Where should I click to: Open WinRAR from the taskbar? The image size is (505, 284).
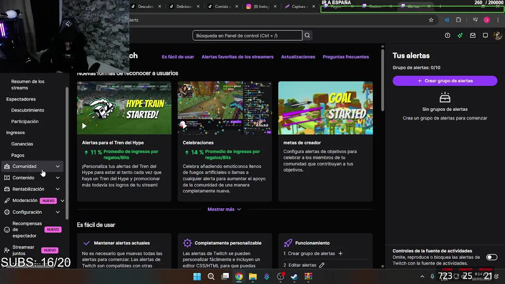pos(308,277)
